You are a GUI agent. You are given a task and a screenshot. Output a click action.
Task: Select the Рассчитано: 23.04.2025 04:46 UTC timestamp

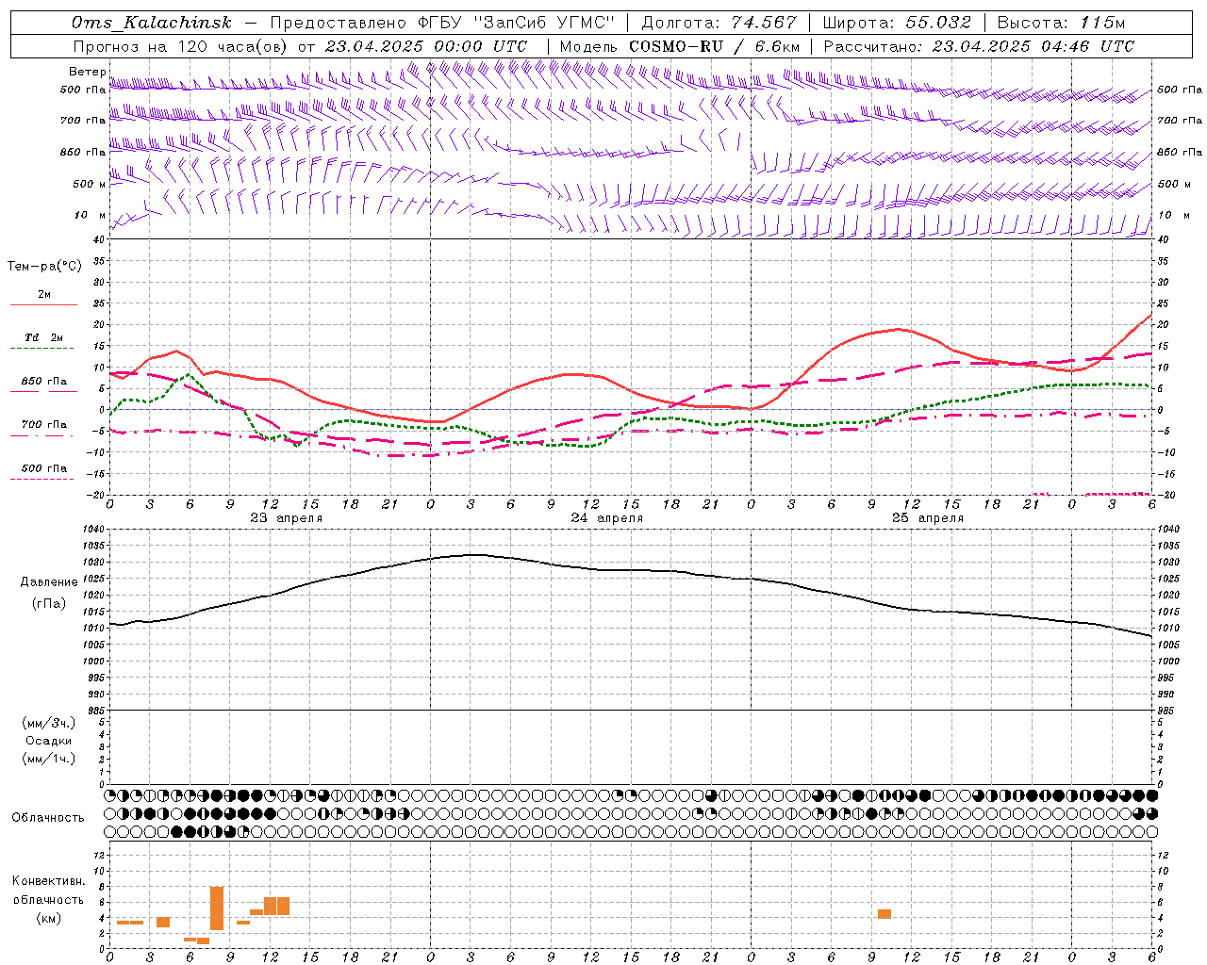(979, 46)
